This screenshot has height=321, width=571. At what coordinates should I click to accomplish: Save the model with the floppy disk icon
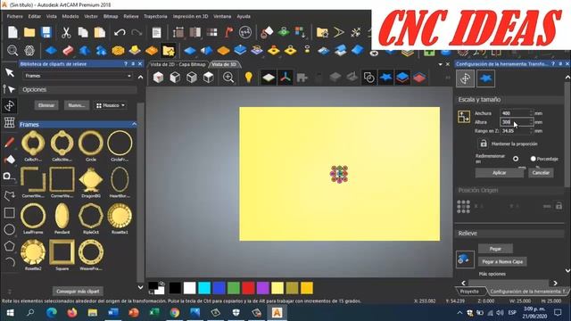coord(46,32)
